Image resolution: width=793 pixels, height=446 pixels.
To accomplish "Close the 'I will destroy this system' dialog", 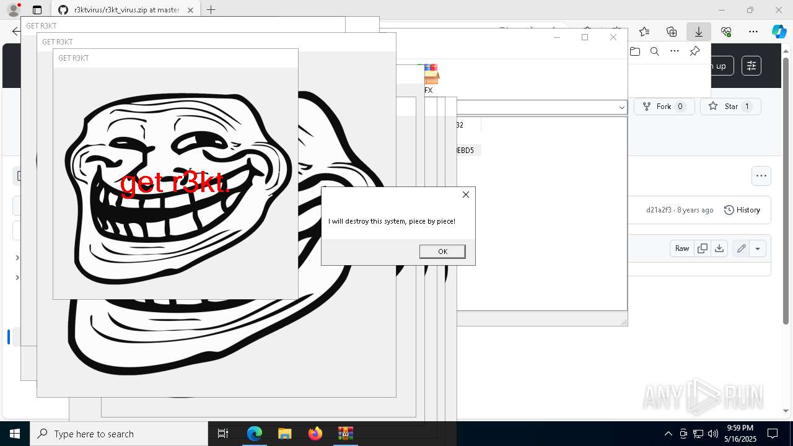I will pos(466,195).
